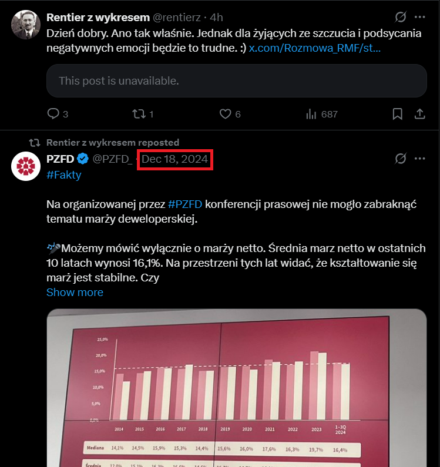The height and width of the screenshot is (467, 440).
Task: Click the @PZFD_ handle
Action: click(112, 159)
